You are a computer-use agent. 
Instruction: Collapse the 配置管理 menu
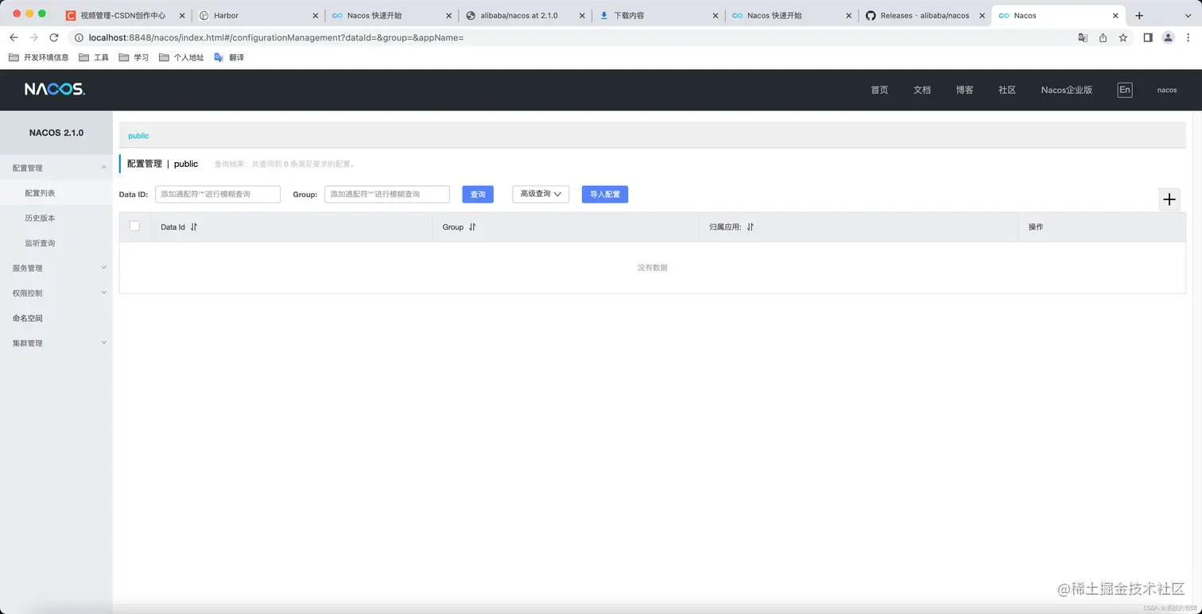coord(56,168)
